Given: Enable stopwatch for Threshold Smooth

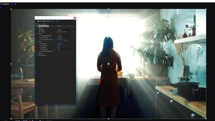Looking at the screenshot, I should tap(41, 40).
